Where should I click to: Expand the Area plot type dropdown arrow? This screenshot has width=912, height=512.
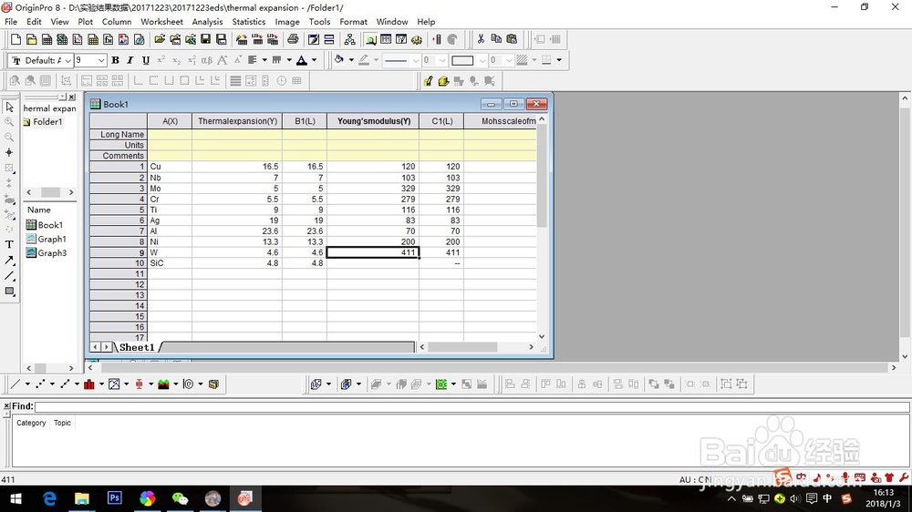(176, 384)
